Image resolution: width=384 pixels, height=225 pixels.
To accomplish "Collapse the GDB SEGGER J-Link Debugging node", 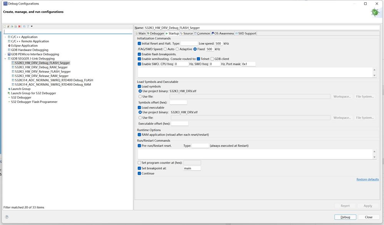I will [5, 59].
